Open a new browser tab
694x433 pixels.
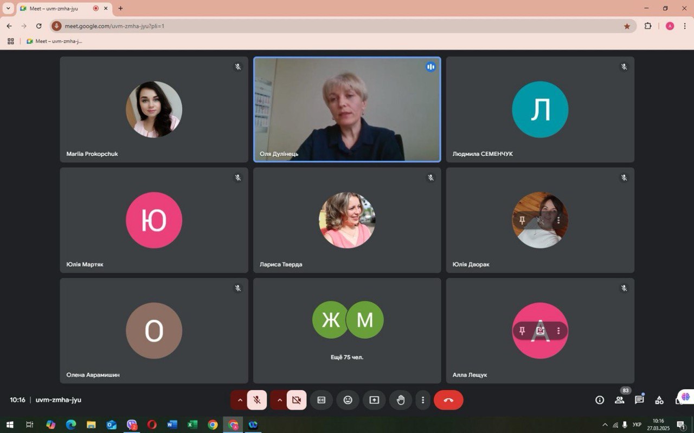click(120, 8)
